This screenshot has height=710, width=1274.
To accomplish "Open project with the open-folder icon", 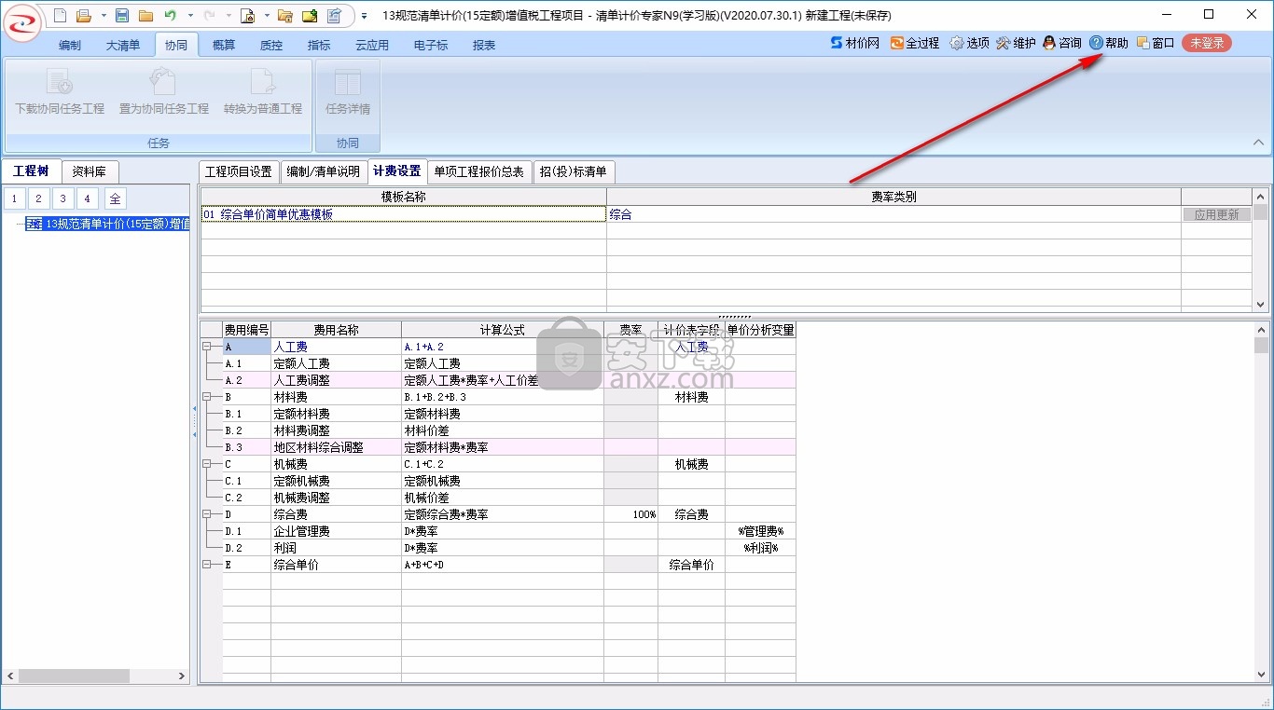I will (x=83, y=15).
